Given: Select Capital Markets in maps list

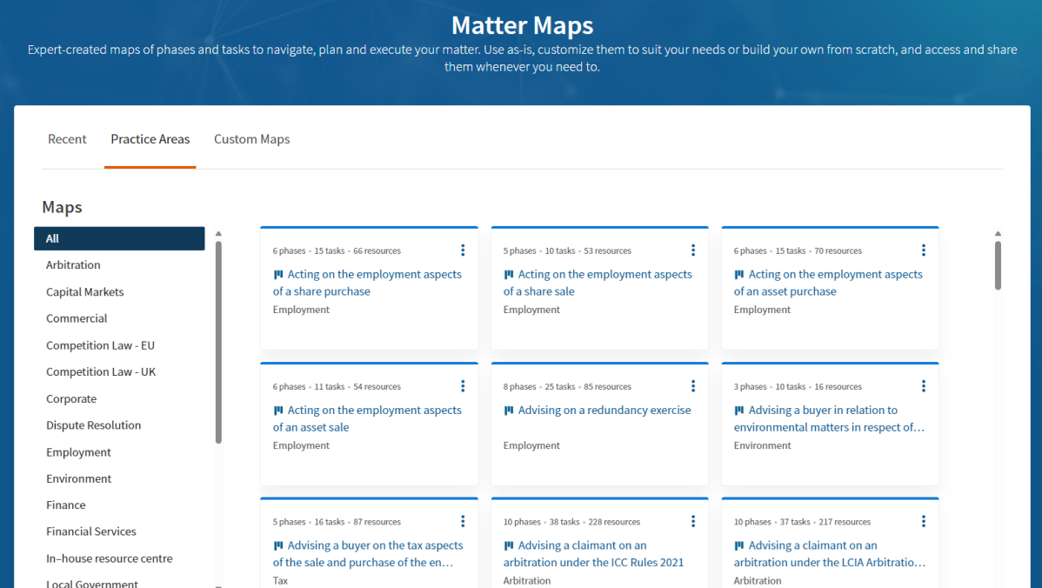Looking at the screenshot, I should point(84,292).
